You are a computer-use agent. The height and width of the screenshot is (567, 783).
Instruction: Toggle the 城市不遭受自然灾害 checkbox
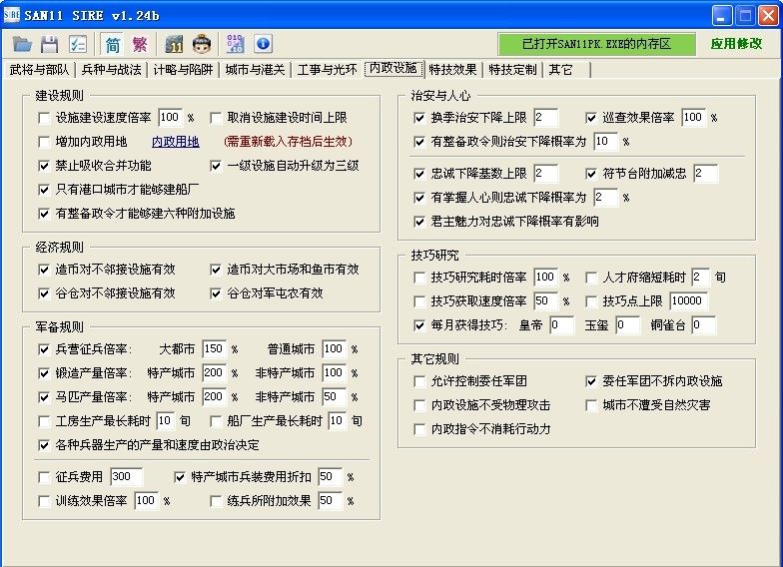(591, 405)
